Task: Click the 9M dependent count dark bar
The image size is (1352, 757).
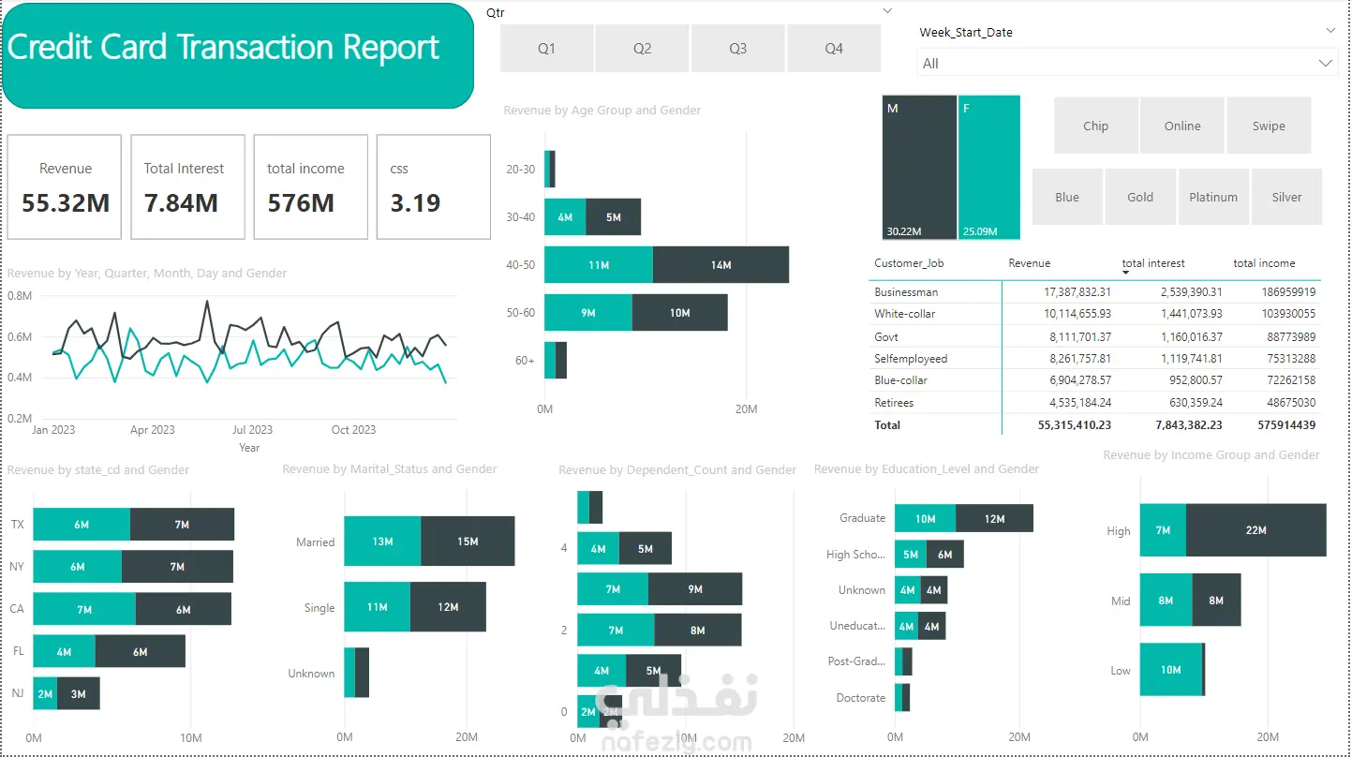Action: point(695,588)
